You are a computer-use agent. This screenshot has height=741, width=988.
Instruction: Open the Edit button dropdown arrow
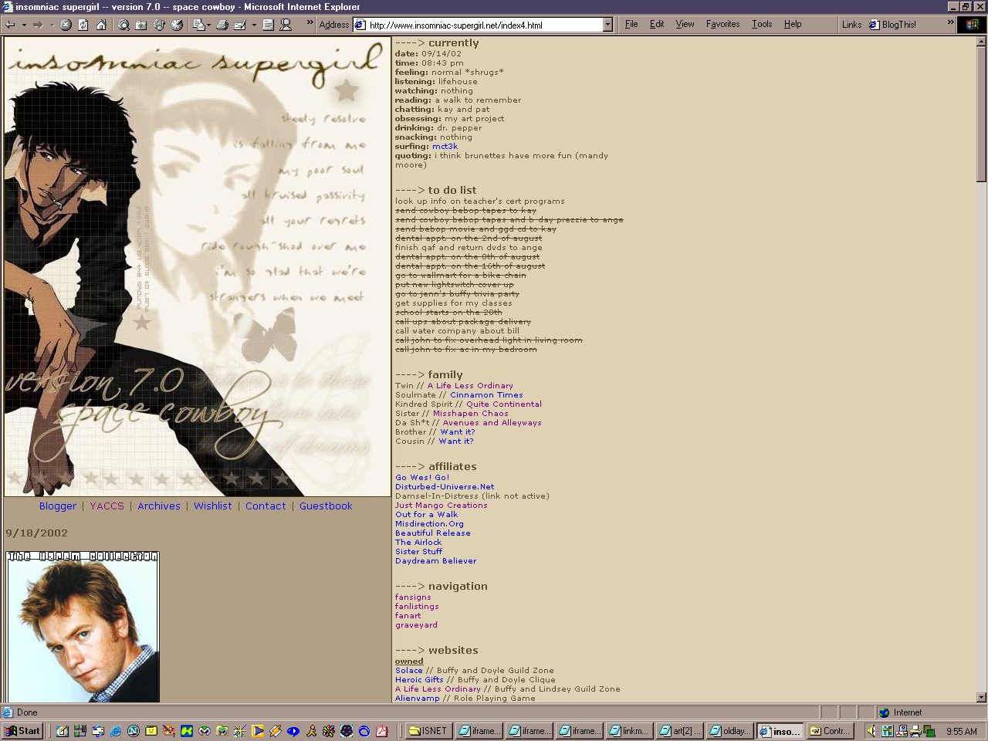pos(254,25)
